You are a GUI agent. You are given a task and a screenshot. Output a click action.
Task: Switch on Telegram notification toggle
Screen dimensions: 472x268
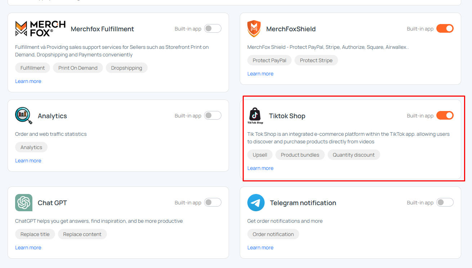pyautogui.click(x=445, y=202)
